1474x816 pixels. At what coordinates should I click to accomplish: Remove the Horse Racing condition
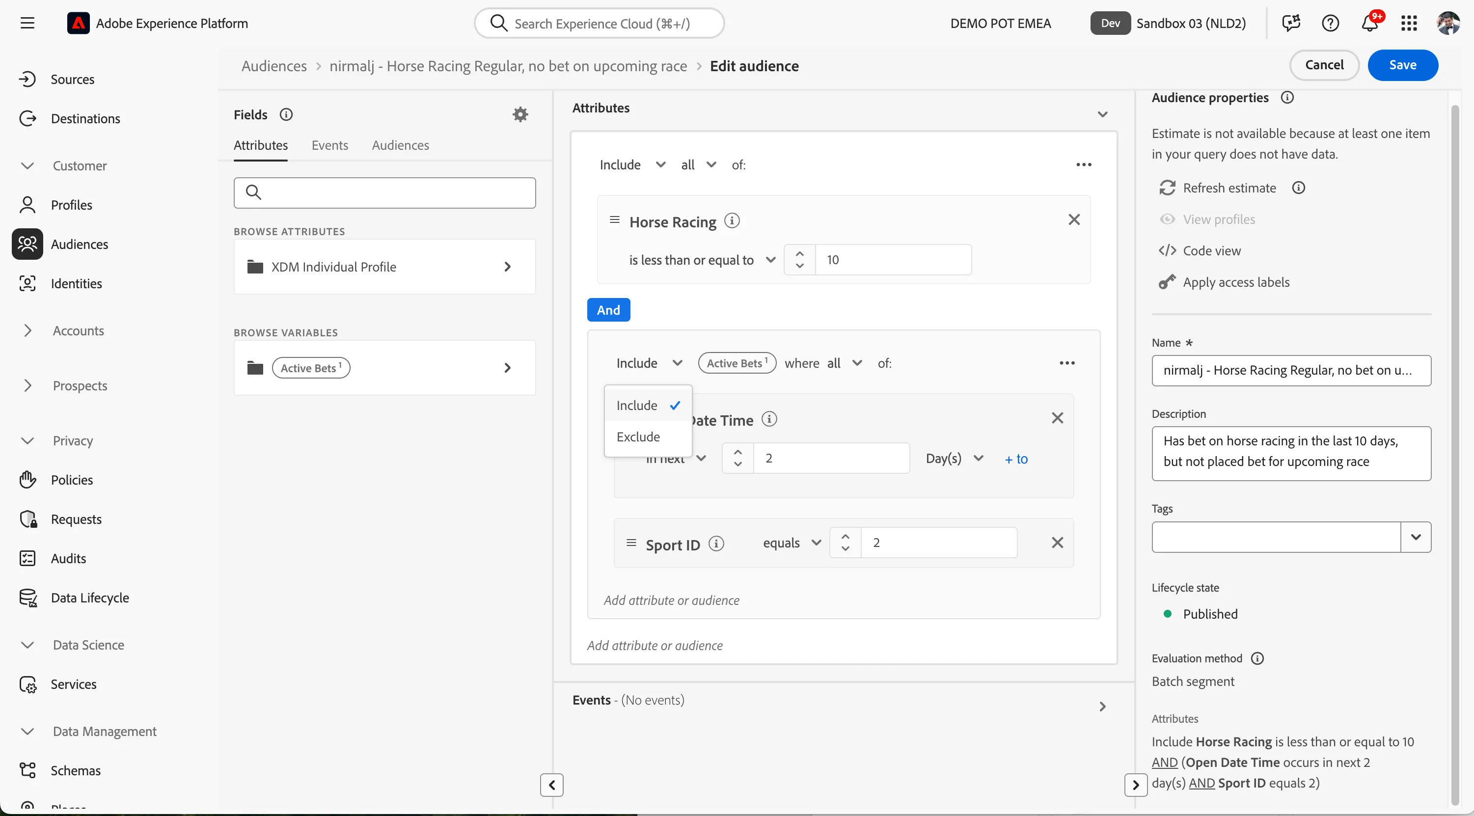pos(1074,220)
